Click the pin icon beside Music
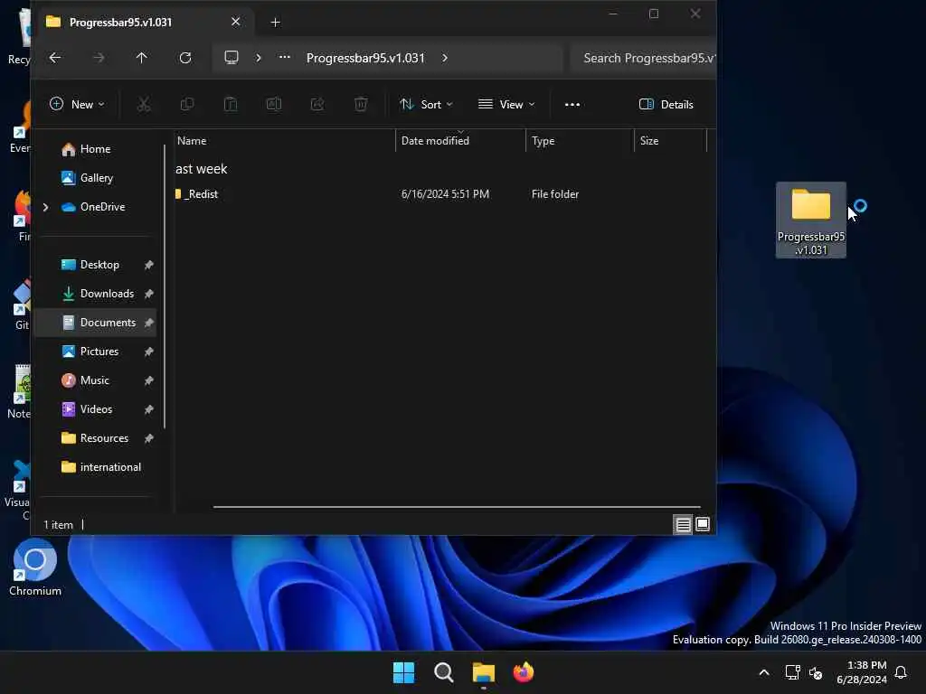Viewport: 926px width, 694px height. (x=149, y=380)
